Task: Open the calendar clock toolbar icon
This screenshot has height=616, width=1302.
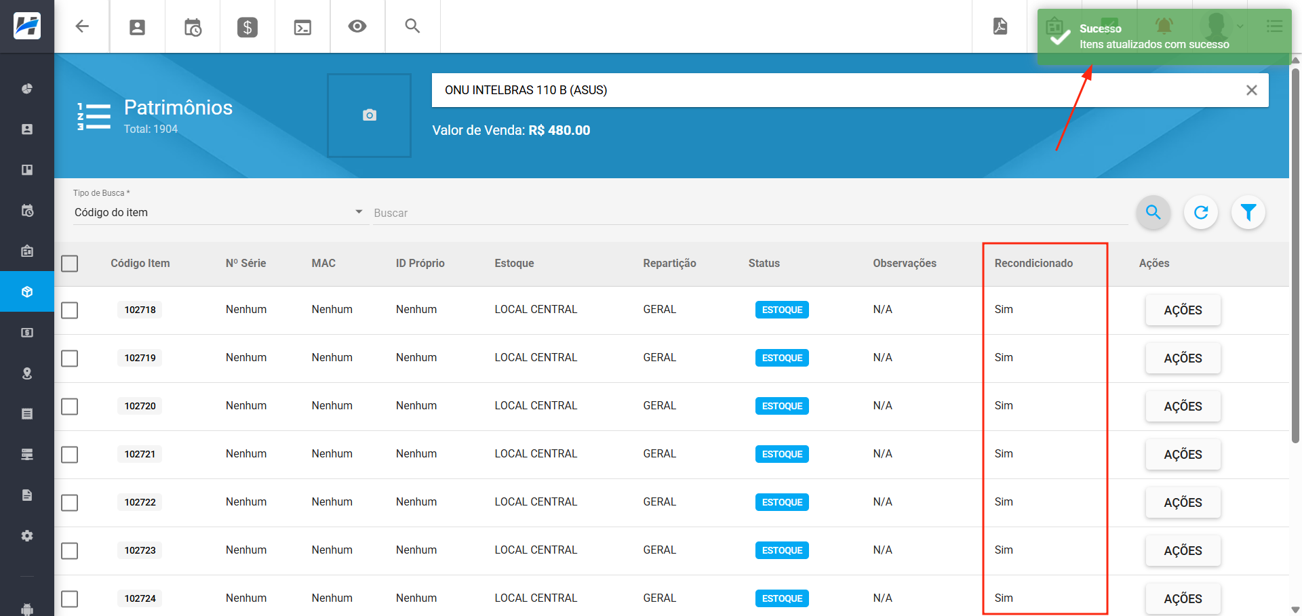Action: tap(193, 27)
